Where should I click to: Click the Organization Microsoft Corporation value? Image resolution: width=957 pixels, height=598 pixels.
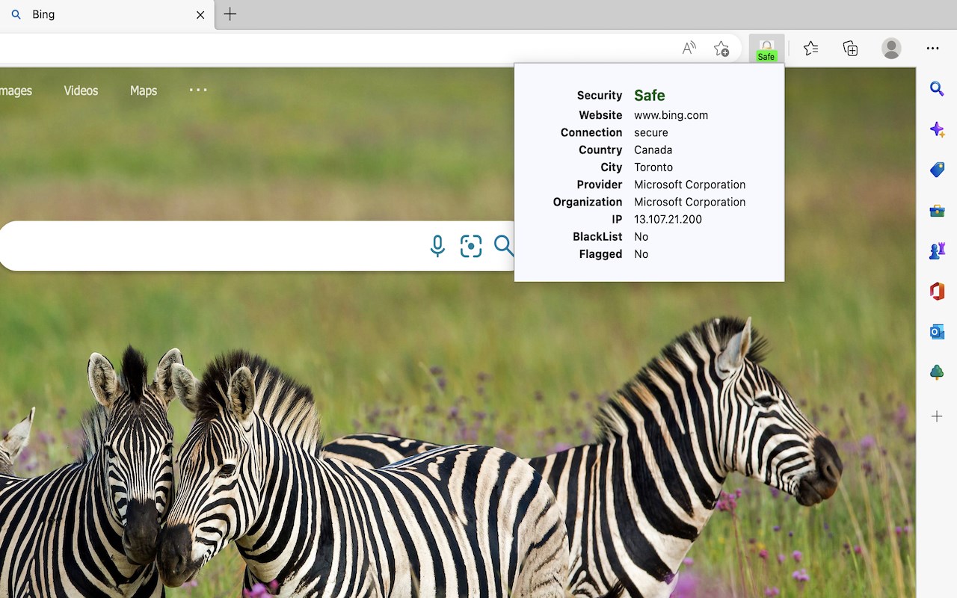(689, 202)
